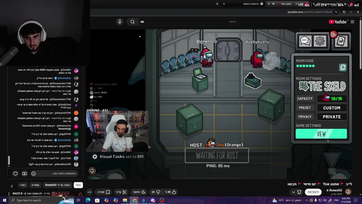This screenshot has height=204, width=362.
Task: Open the three-dot more actions menu under the video
Action: (89, 192)
